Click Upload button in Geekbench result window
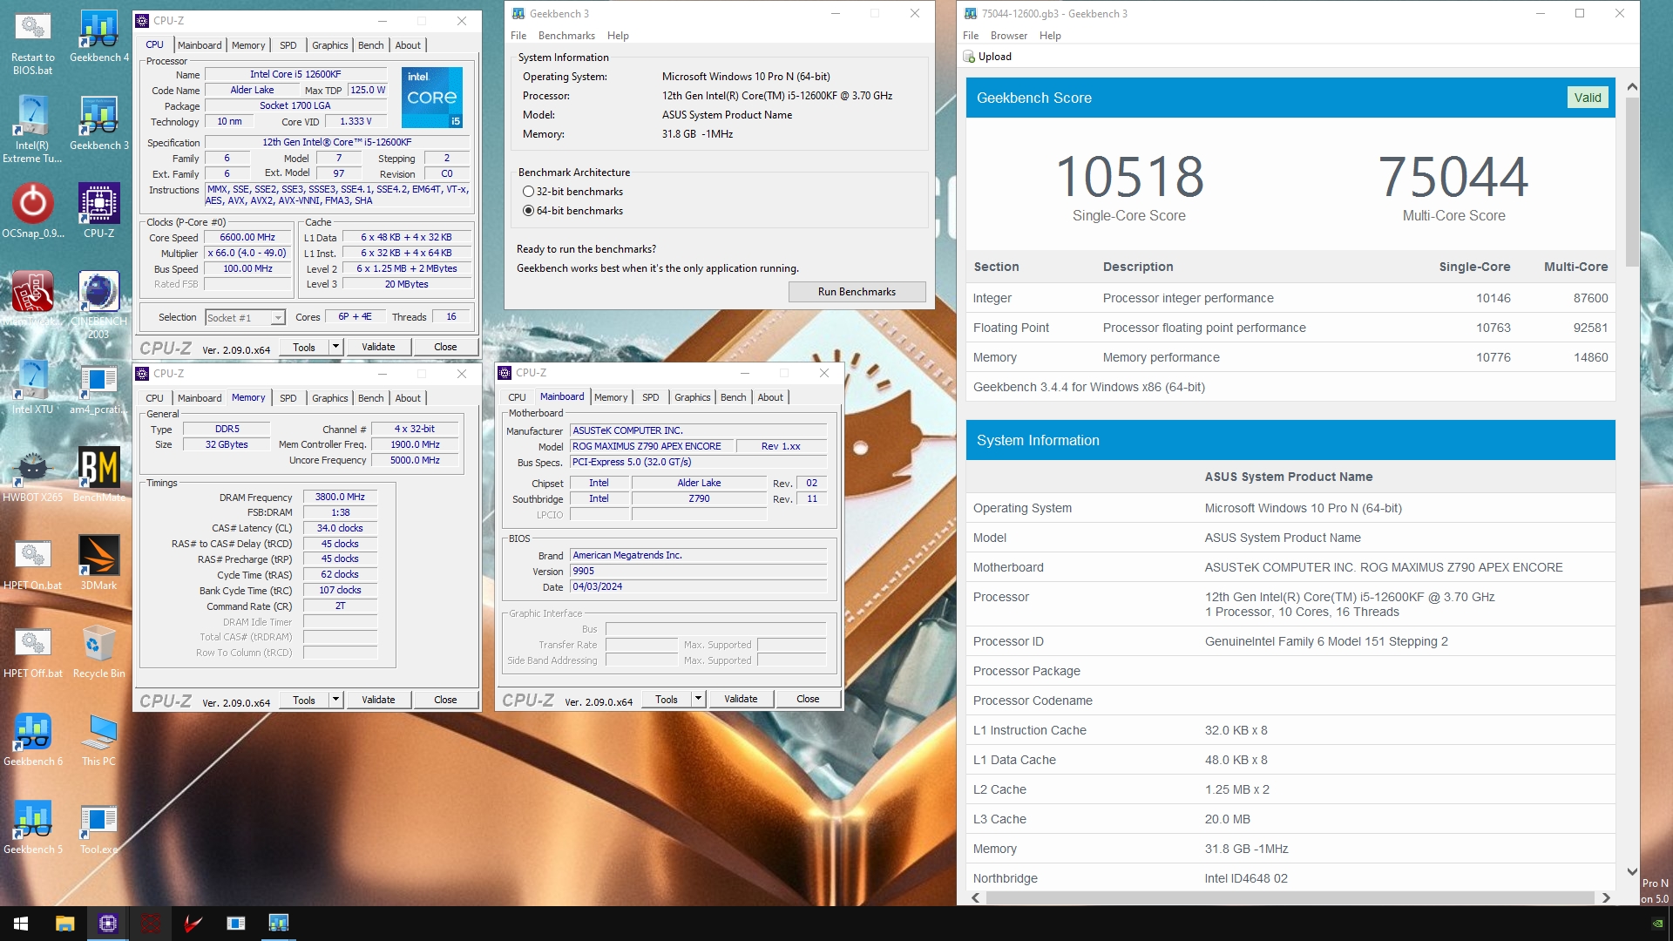The image size is (1673, 941). tap(987, 57)
